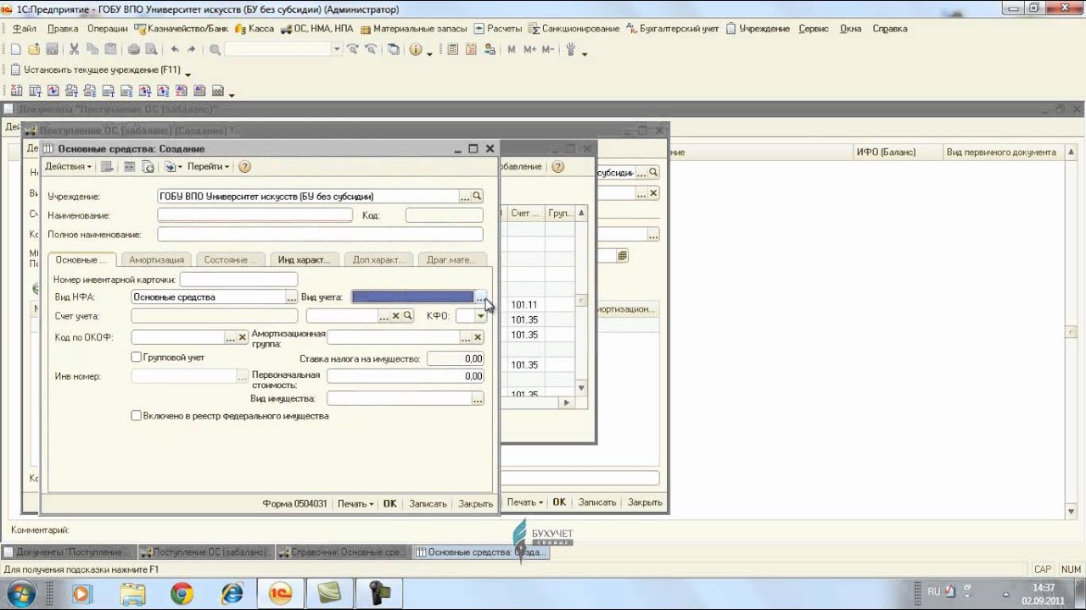This screenshot has width=1086, height=610.
Task: Click Установить текущее учреждение (F11)
Action: coord(95,70)
